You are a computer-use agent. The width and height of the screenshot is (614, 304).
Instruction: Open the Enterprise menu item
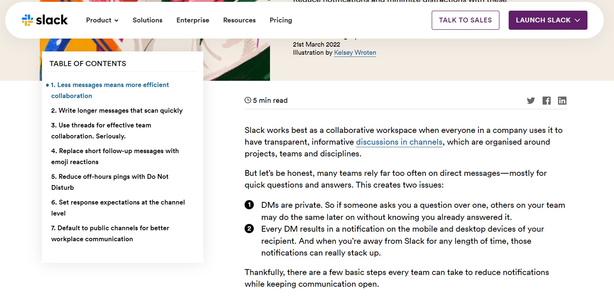[193, 20]
